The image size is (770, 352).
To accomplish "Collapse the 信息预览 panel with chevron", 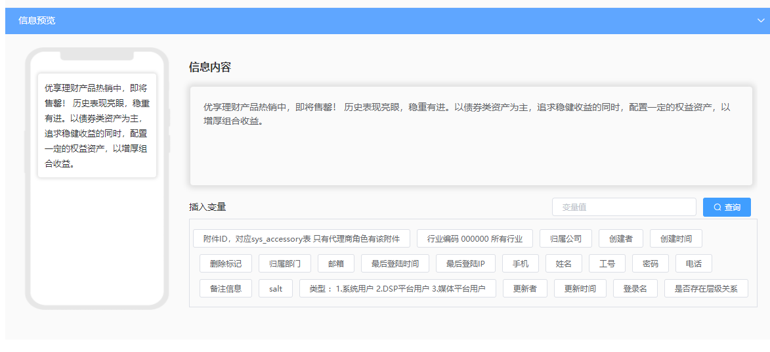I will tap(761, 20).
